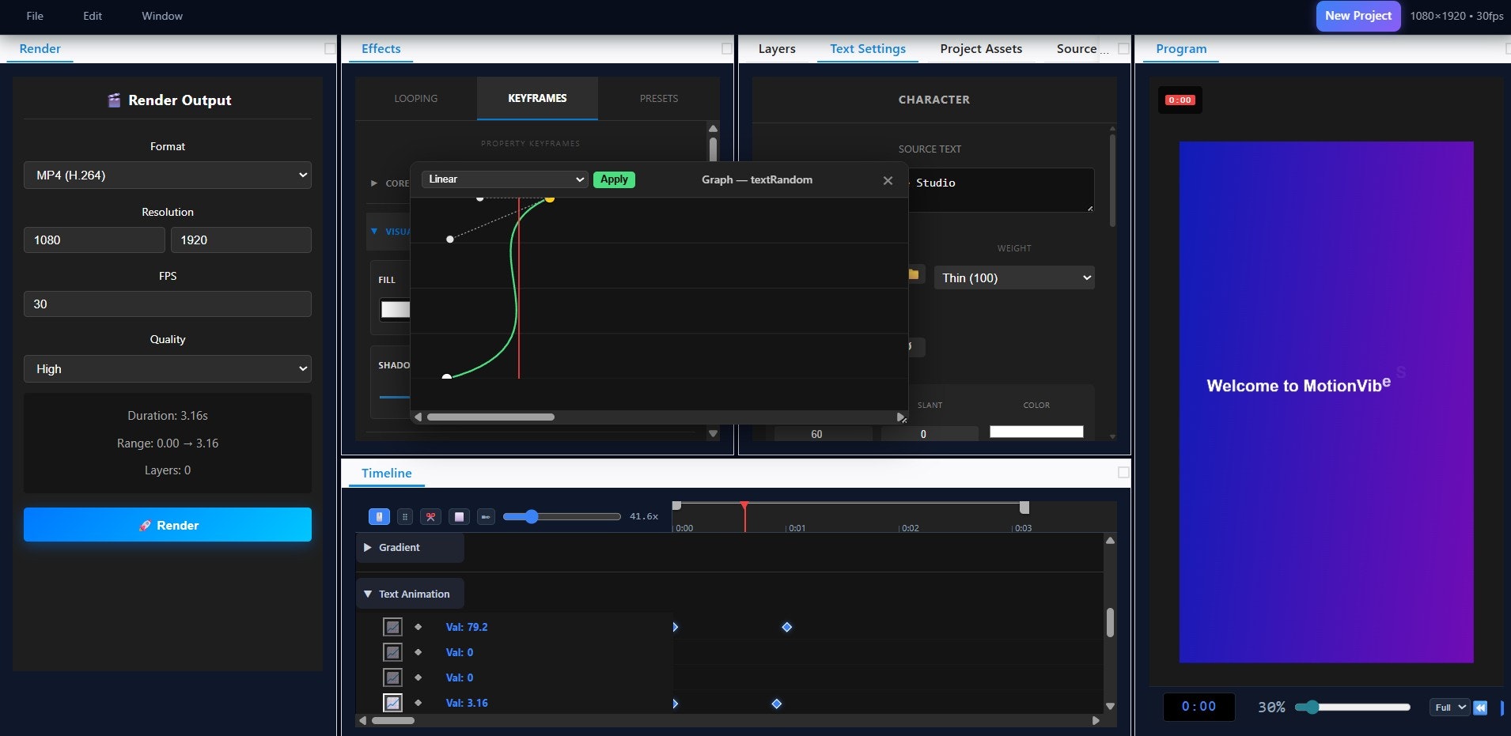Select keyframe diamond on Val: 3.16 track
This screenshot has width=1511, height=736.
pyautogui.click(x=777, y=704)
